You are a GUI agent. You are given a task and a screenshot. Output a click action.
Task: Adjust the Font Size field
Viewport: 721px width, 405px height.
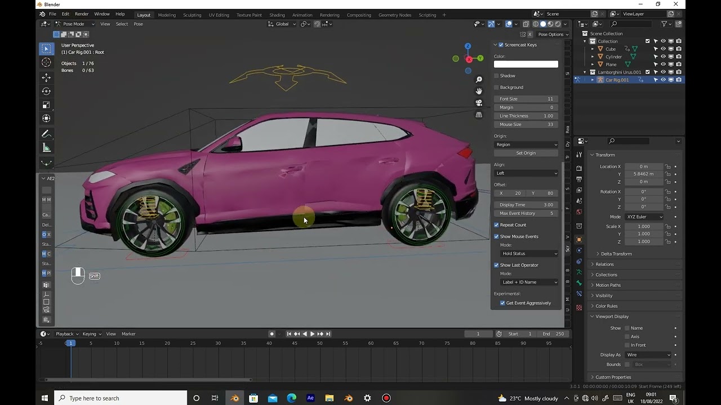526,99
